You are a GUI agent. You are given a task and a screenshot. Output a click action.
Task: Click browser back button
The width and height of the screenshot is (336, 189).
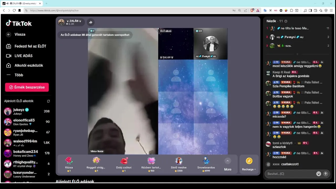(x=4, y=10)
